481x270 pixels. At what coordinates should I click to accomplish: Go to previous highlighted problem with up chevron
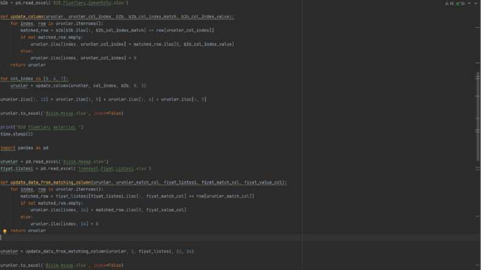(469, 4)
